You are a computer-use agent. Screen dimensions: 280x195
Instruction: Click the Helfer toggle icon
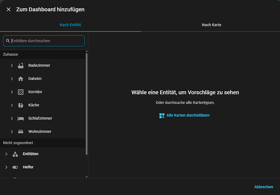[x=15, y=167]
